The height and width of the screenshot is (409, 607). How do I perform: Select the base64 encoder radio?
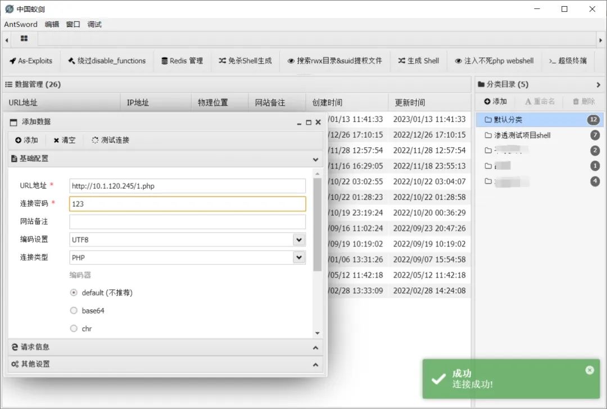74,310
